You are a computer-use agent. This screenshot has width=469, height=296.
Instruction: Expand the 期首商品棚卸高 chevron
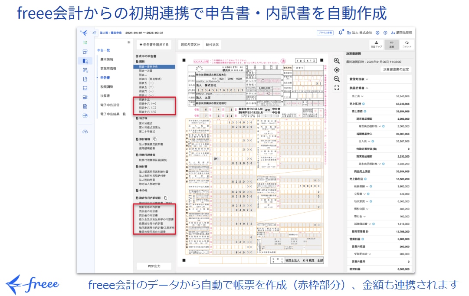380,126
